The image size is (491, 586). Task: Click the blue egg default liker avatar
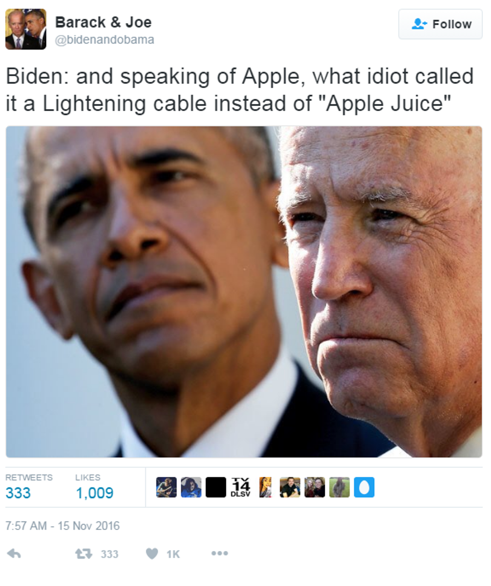[364, 487]
